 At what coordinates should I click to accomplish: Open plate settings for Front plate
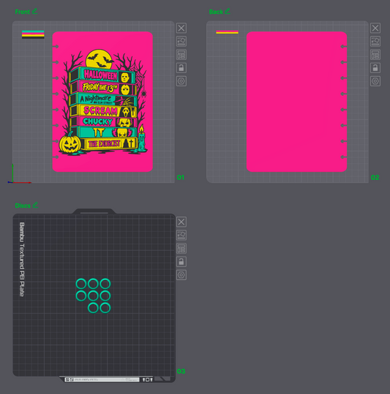tap(181, 81)
